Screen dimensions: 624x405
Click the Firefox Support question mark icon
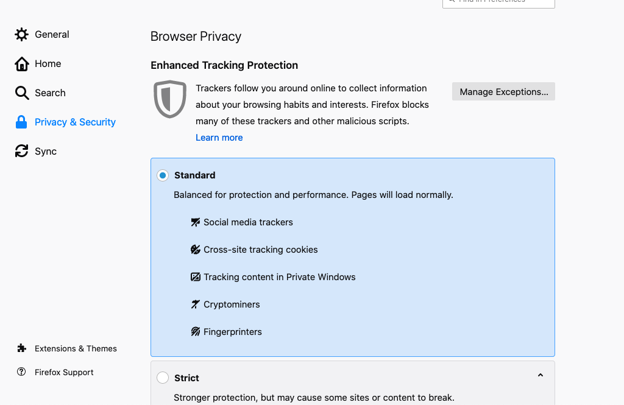pyautogui.click(x=22, y=372)
